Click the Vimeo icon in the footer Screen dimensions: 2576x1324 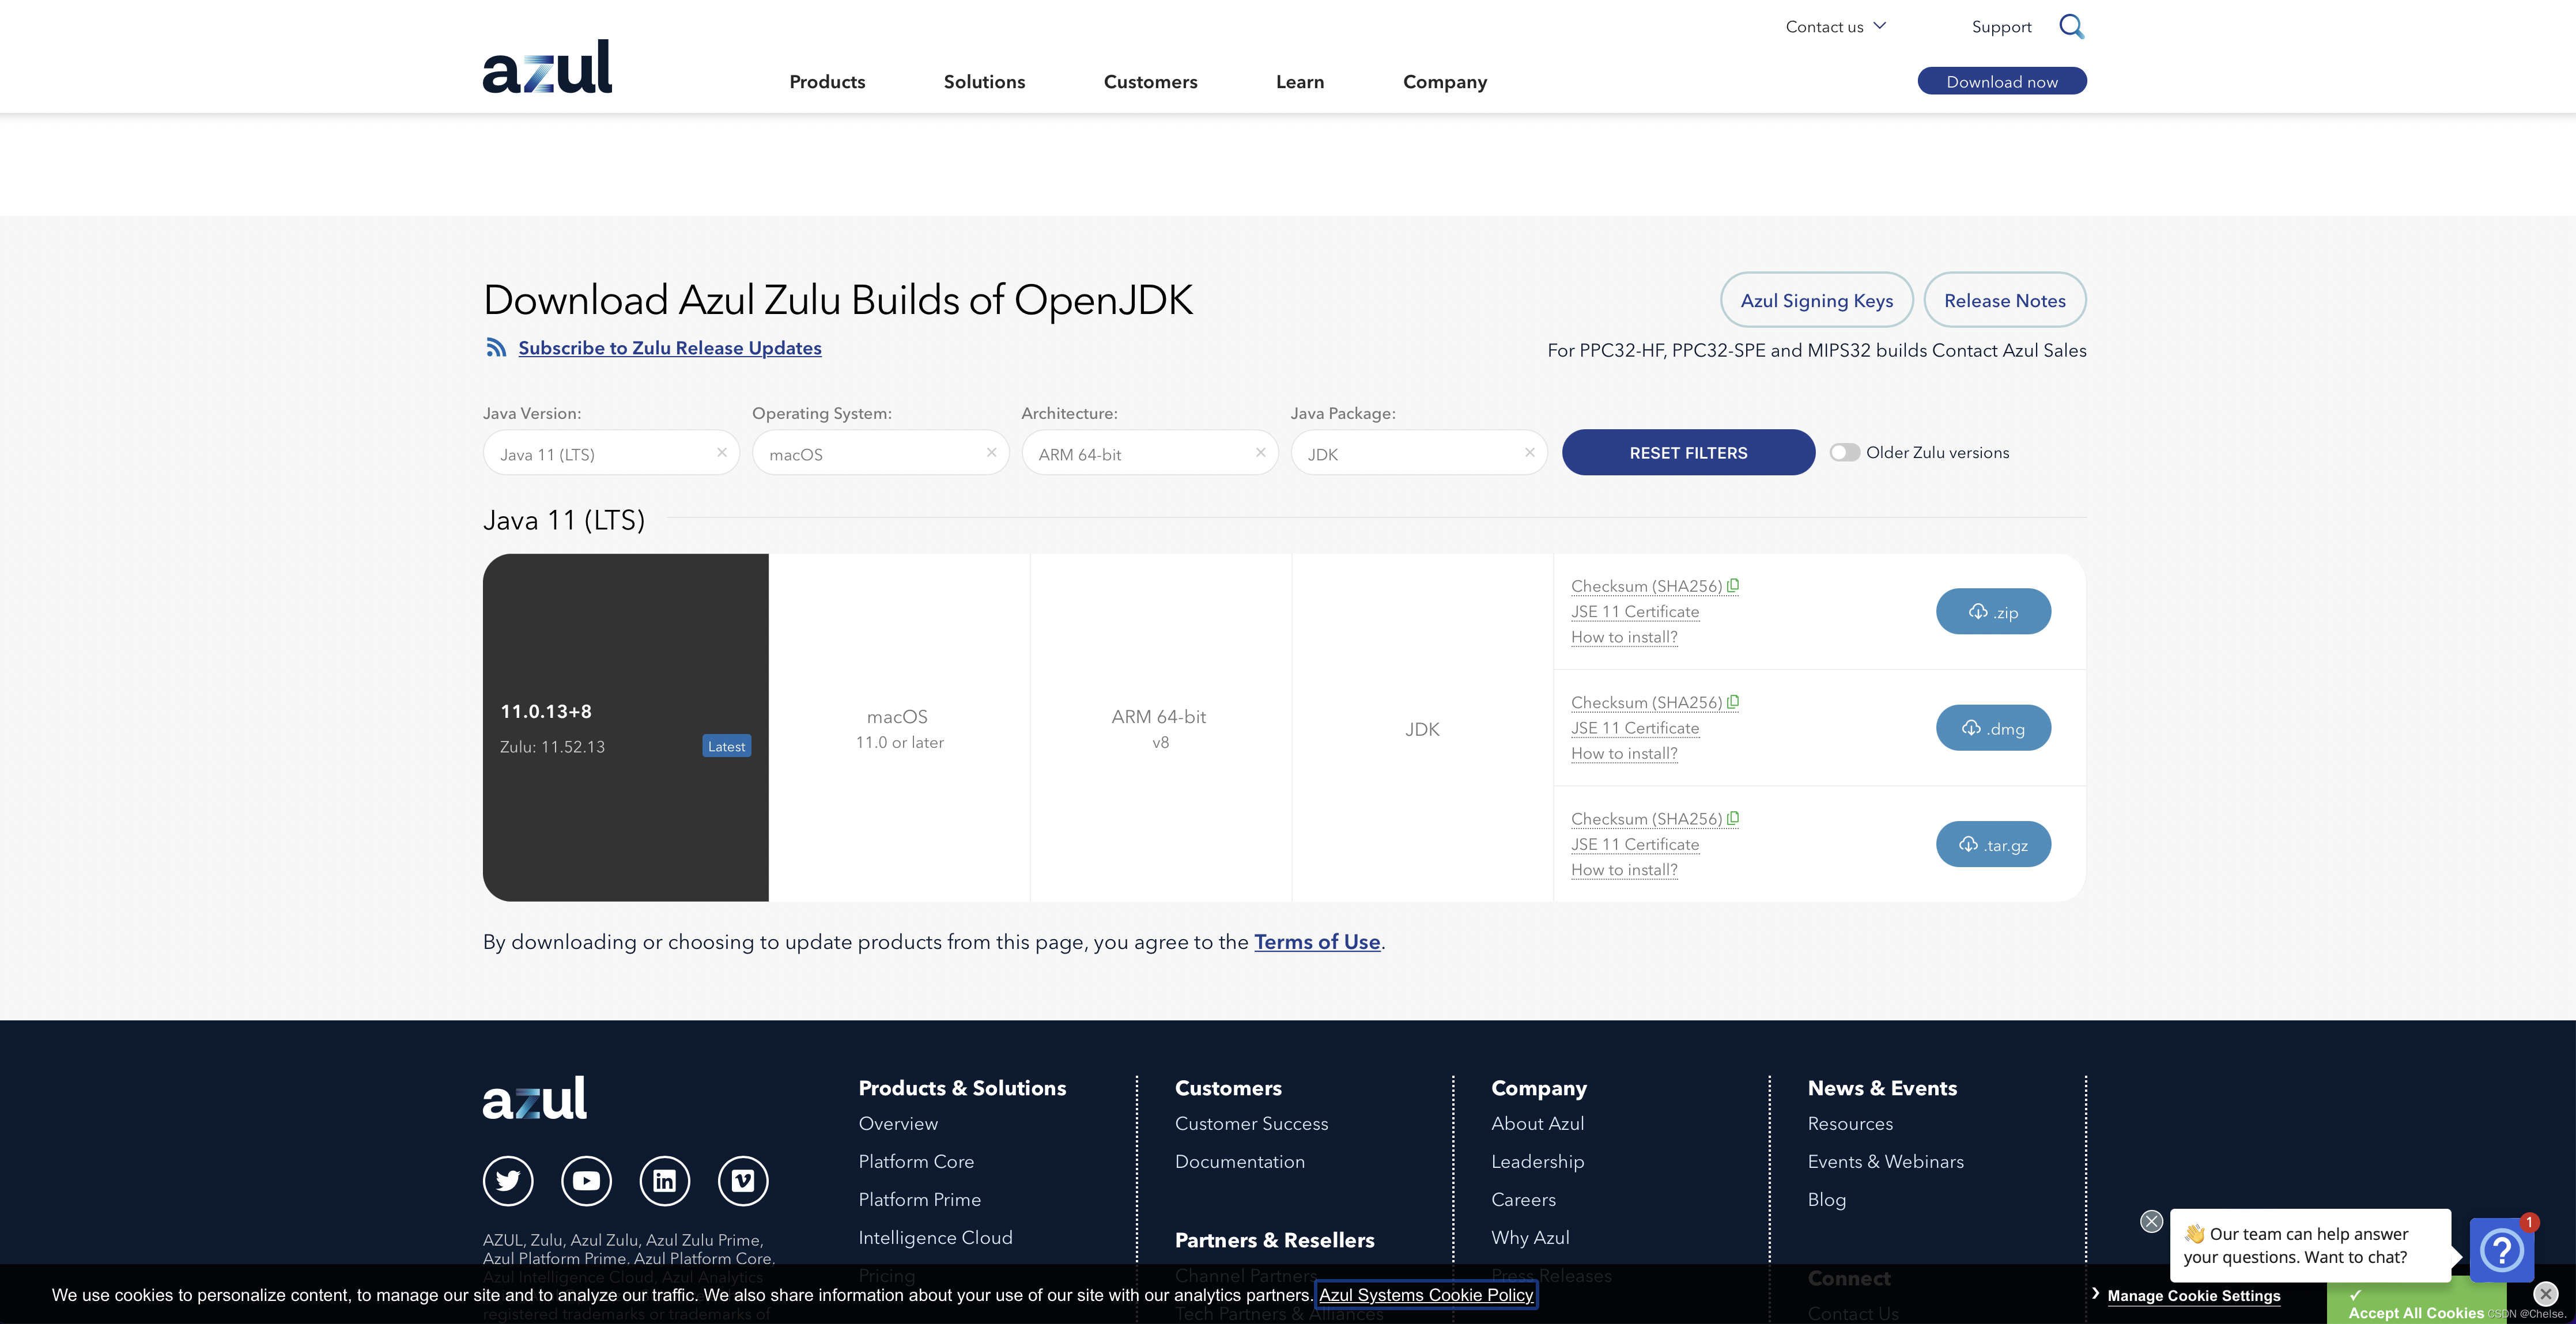[742, 1181]
